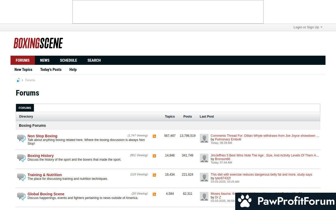Click the home icon in breadcrumb
336x210 pixels.
(x=18, y=80)
